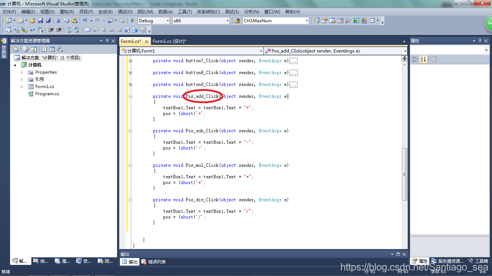Click the Properties icon in Solution Explorer toolbar

15,49
